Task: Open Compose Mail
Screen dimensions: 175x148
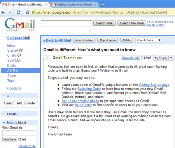Action: point(19,38)
